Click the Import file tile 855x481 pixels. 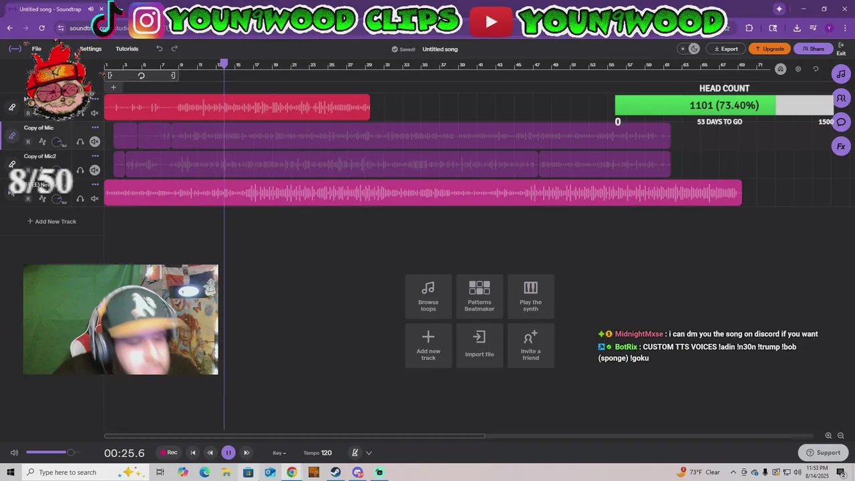tap(480, 345)
